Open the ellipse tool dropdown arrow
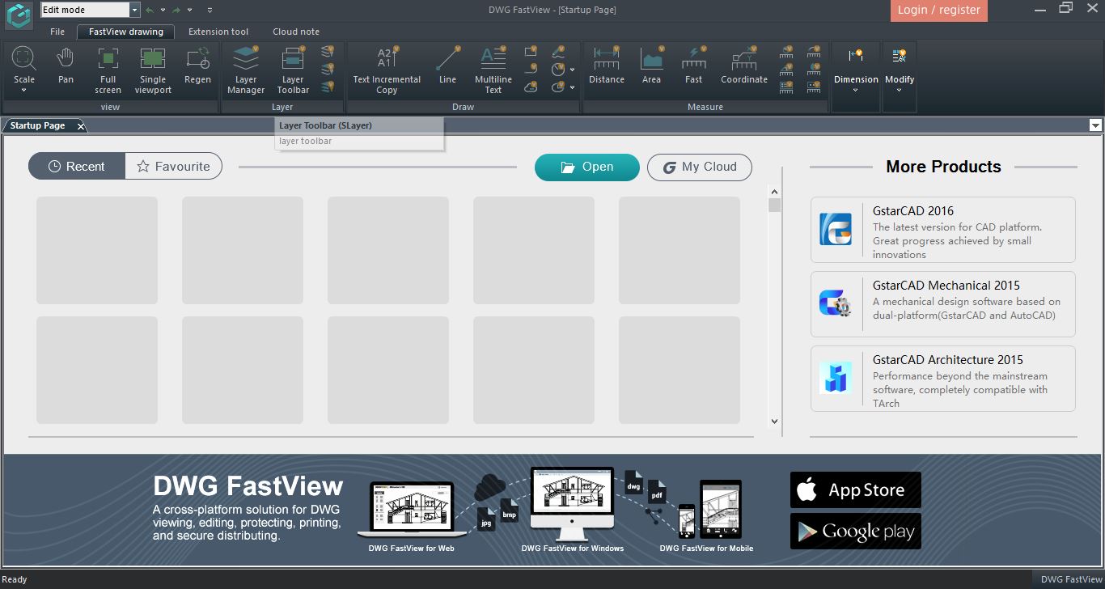This screenshot has width=1105, height=589. coord(572,87)
